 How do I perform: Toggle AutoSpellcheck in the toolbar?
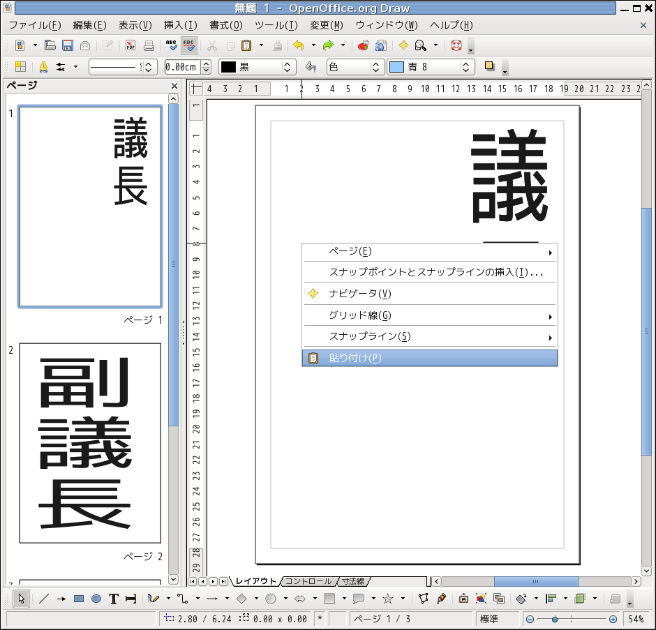pyautogui.click(x=188, y=45)
